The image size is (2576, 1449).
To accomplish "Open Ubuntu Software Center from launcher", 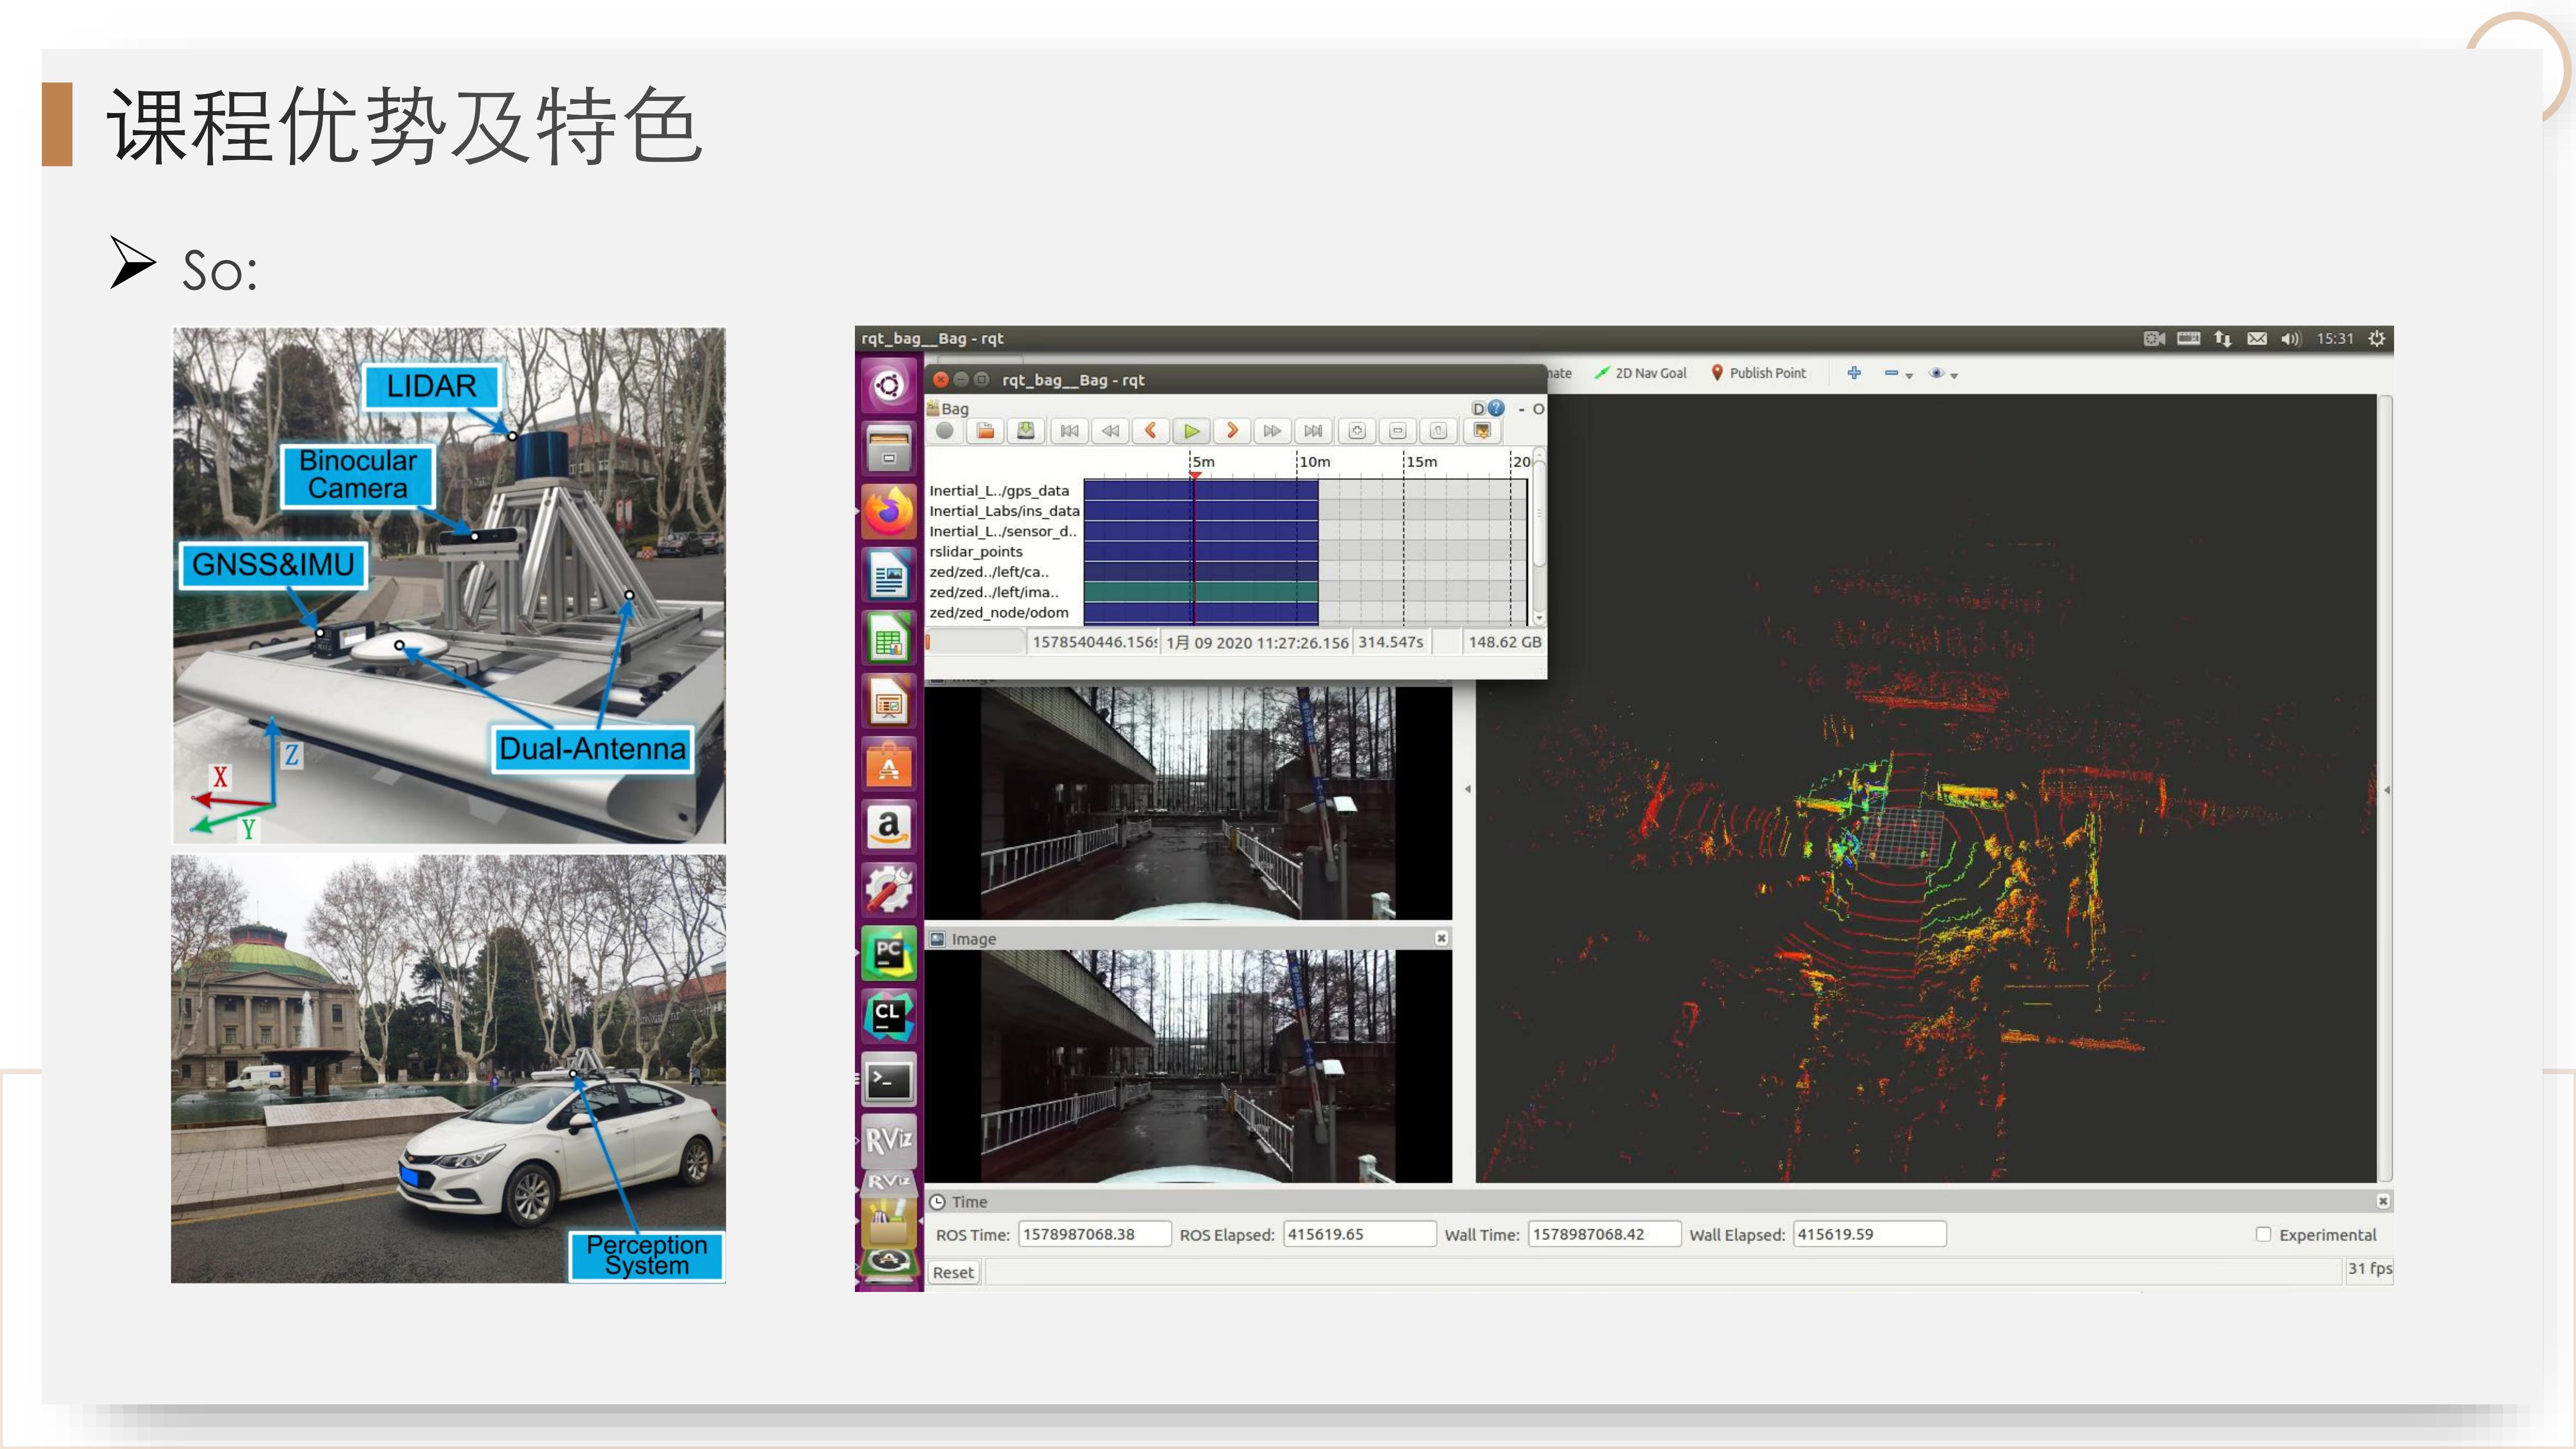I will 888,764.
